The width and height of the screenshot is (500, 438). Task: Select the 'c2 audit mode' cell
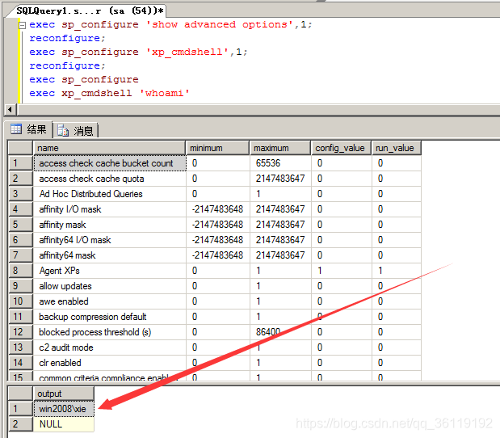click(110, 347)
